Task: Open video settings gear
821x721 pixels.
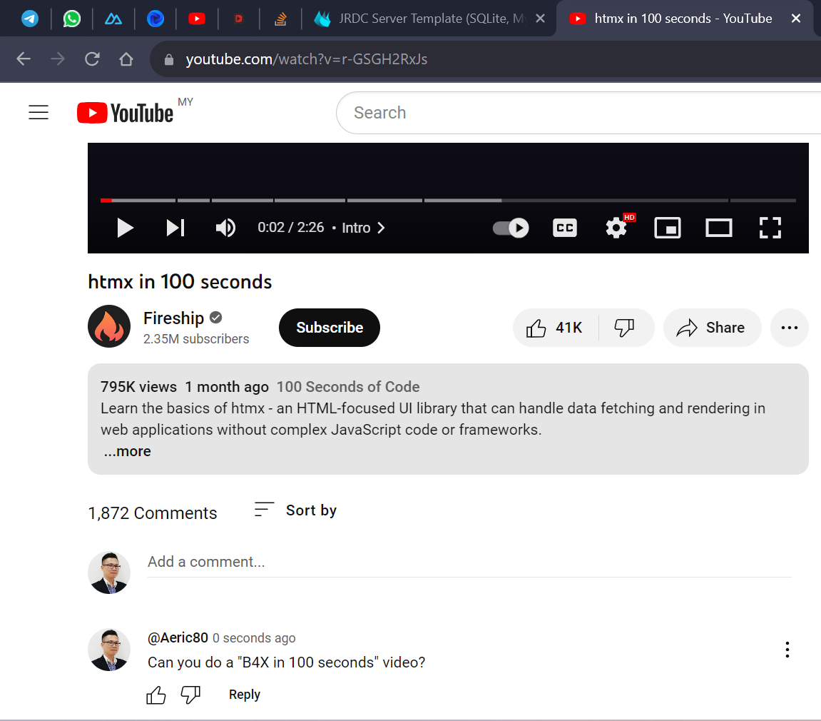Action: (x=616, y=228)
